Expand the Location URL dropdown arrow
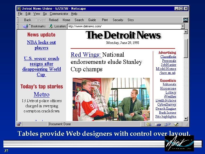Image resolution: width=205 pixels, height=154 pixels. [x=183, y=27]
